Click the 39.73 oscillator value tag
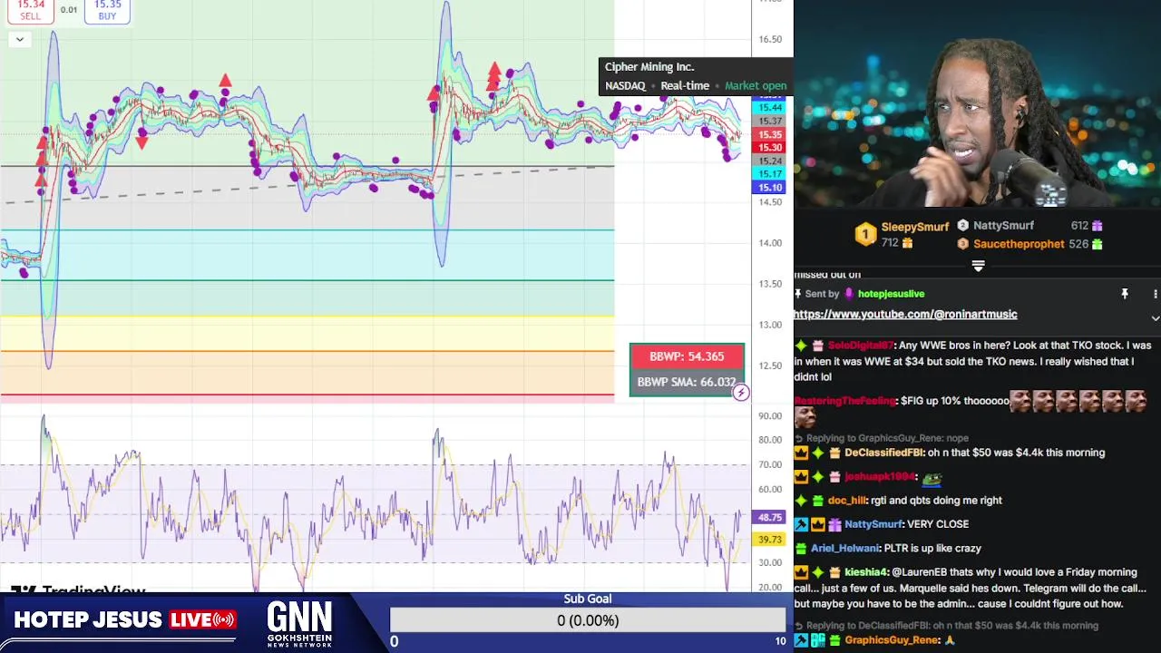Viewport: 1161px width, 653px height. point(770,540)
